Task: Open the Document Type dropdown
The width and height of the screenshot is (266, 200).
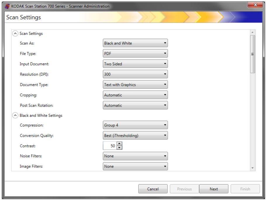Action: click(x=135, y=85)
